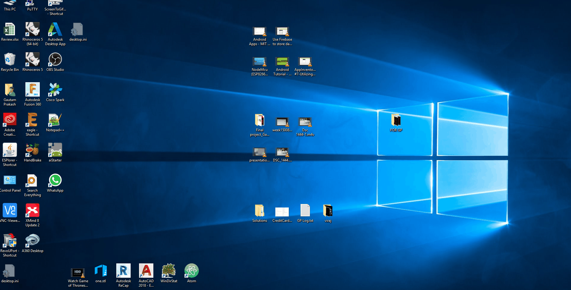
Task: Select the Review.xlsx Excel file
Action: (x=10, y=32)
